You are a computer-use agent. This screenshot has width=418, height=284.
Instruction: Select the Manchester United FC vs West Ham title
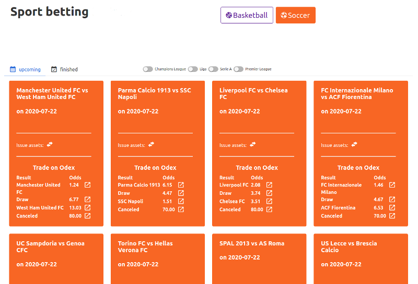(x=52, y=94)
